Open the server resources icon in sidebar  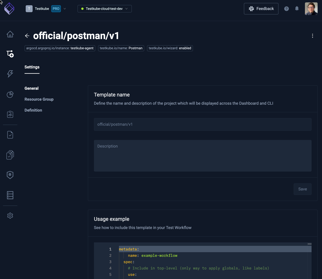(x=10, y=195)
